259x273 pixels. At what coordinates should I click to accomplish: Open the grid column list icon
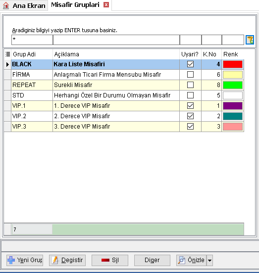click(x=7, y=54)
